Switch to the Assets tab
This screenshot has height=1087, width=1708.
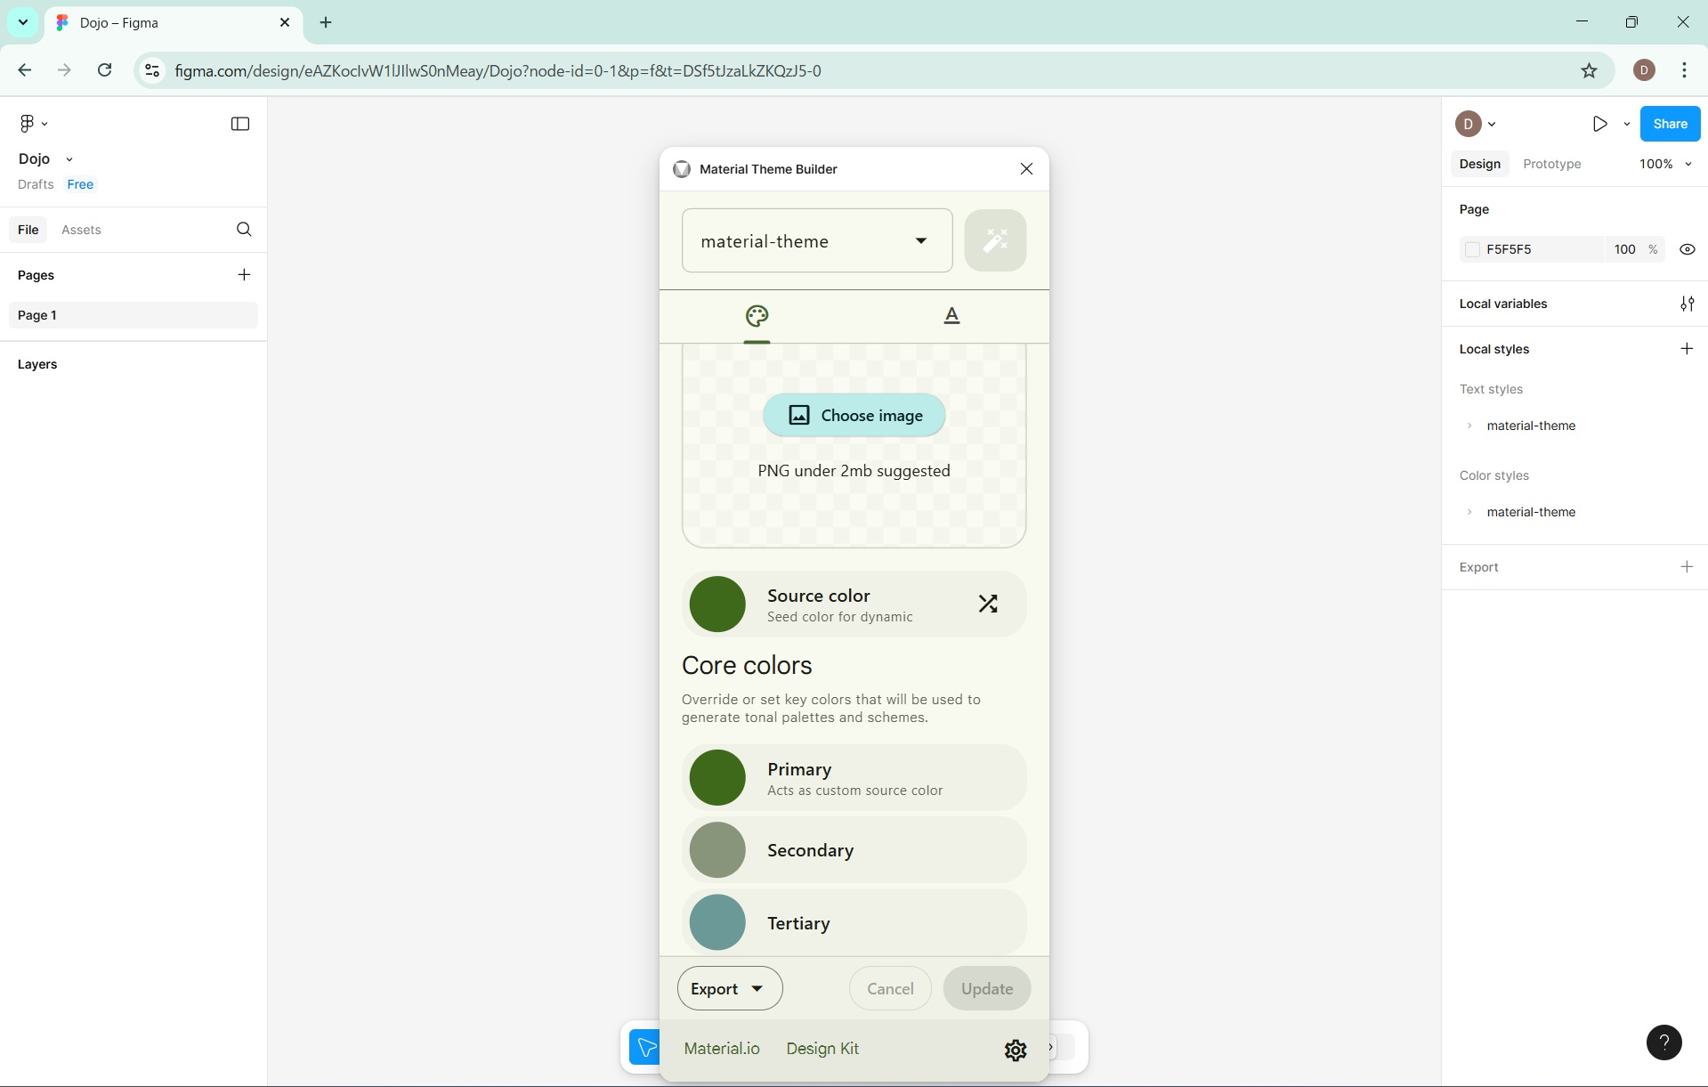81,230
